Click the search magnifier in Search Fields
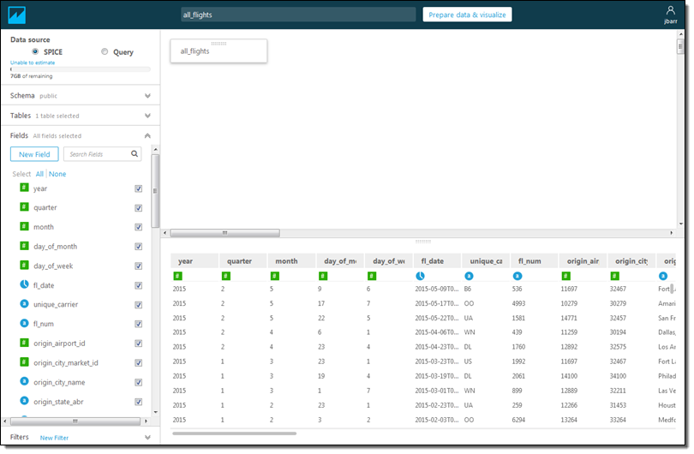694x454 pixels. pos(135,154)
